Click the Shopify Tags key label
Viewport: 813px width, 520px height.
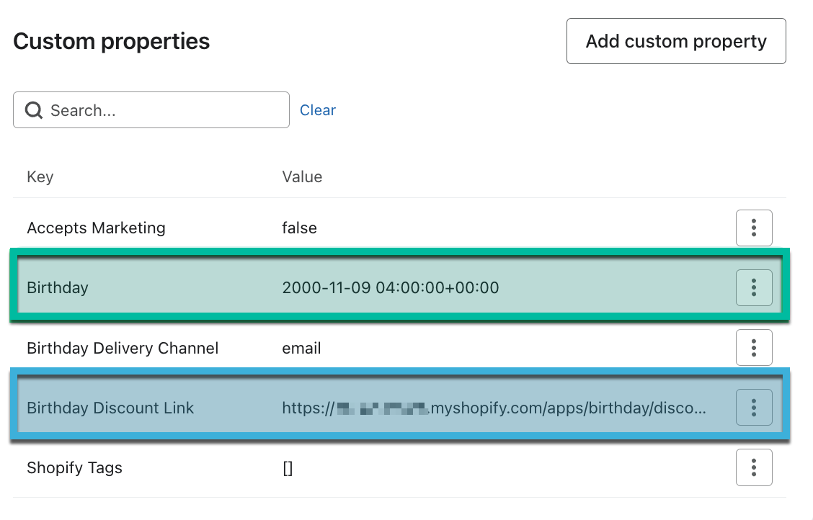pos(75,468)
